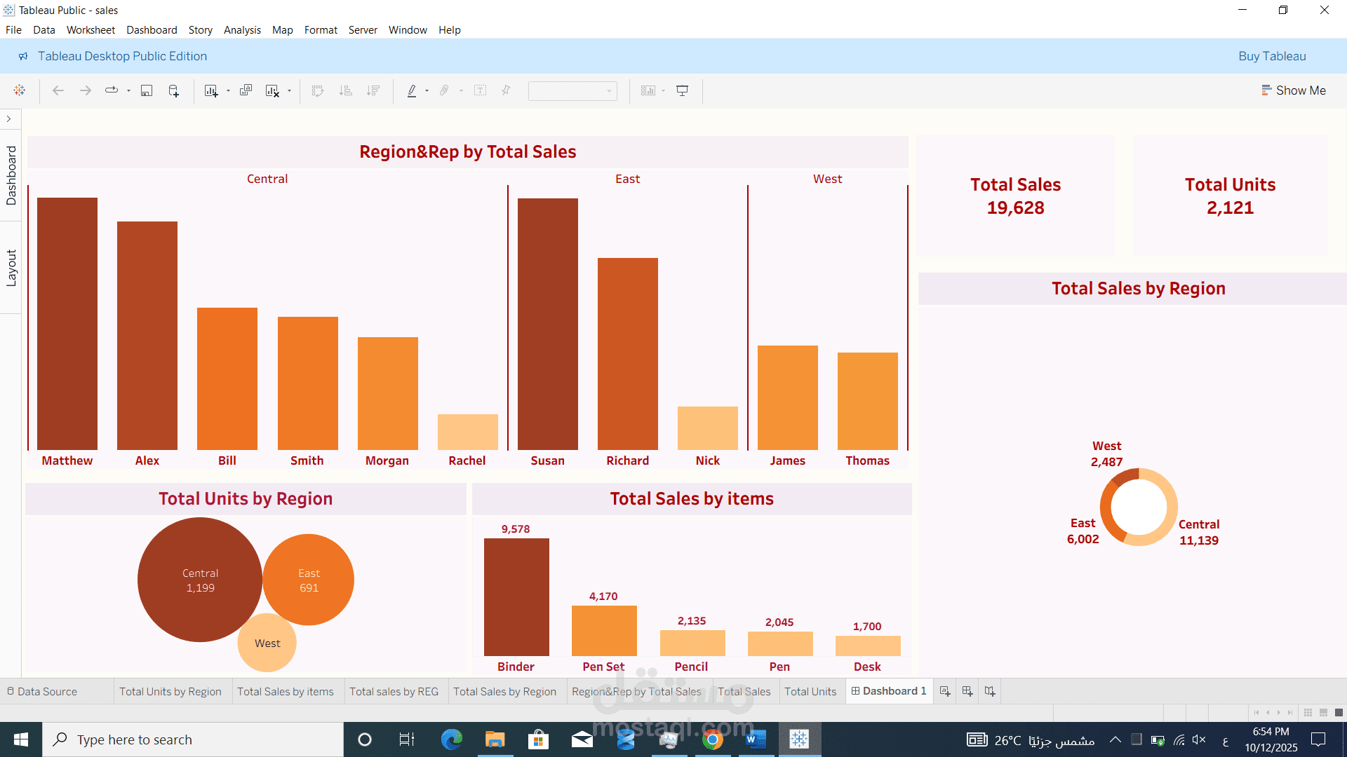Open a new data source via toolbar icon
The width and height of the screenshot is (1347, 757).
pos(173,90)
